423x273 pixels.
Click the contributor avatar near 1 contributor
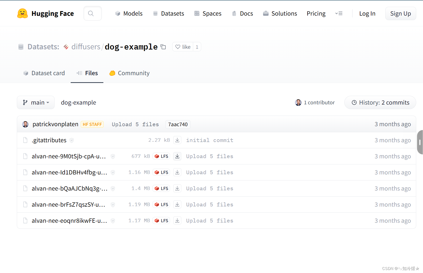pyautogui.click(x=298, y=102)
